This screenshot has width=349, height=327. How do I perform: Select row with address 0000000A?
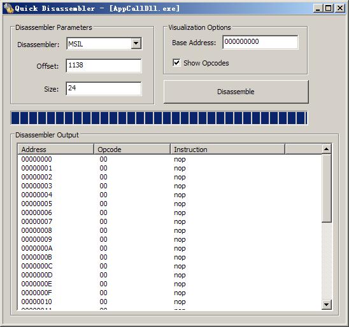pos(169,248)
